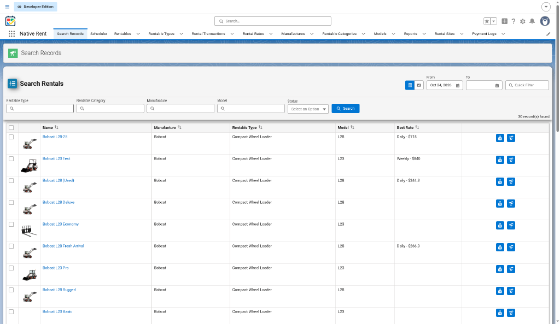Click the list action icon for Bobcat L23 Pro
560x324 pixels.
click(x=511, y=269)
